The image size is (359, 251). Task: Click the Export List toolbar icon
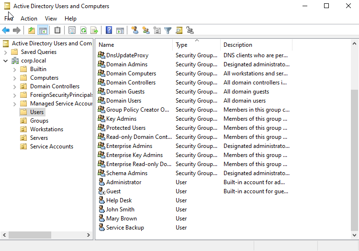pyautogui.click(x=94, y=30)
